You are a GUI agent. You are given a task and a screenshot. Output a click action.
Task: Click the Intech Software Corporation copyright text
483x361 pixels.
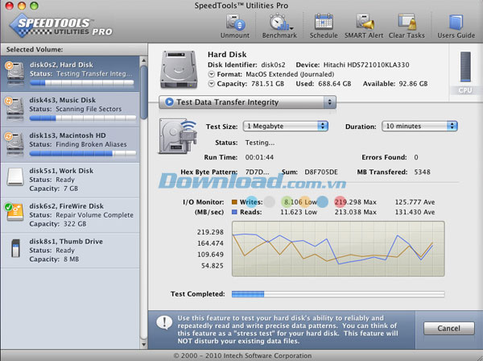click(x=243, y=355)
